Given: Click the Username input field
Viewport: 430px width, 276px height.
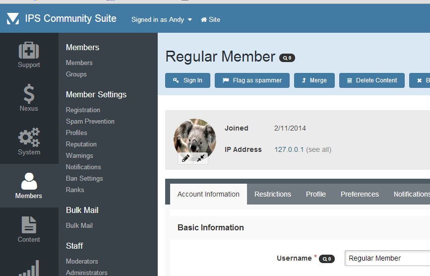Looking at the screenshot, I should point(387,258).
